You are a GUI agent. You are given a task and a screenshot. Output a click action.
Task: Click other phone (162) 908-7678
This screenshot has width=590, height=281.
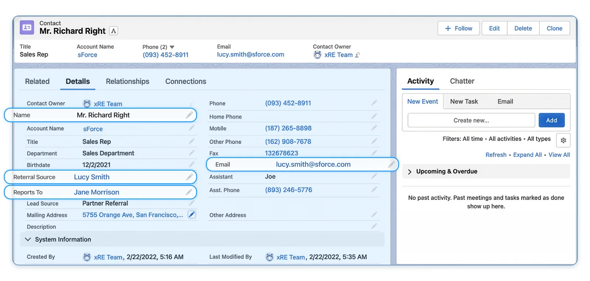click(x=288, y=141)
